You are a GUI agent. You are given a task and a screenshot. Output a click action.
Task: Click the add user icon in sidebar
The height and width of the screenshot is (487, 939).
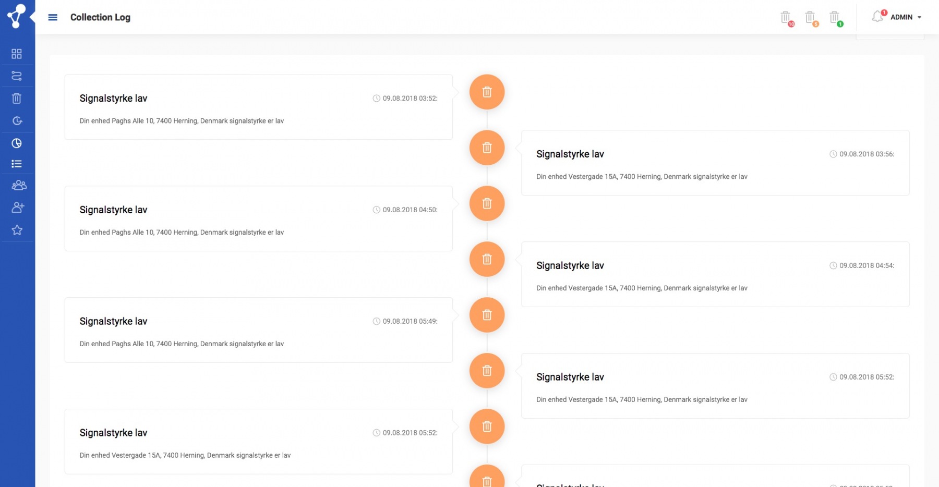pos(18,208)
